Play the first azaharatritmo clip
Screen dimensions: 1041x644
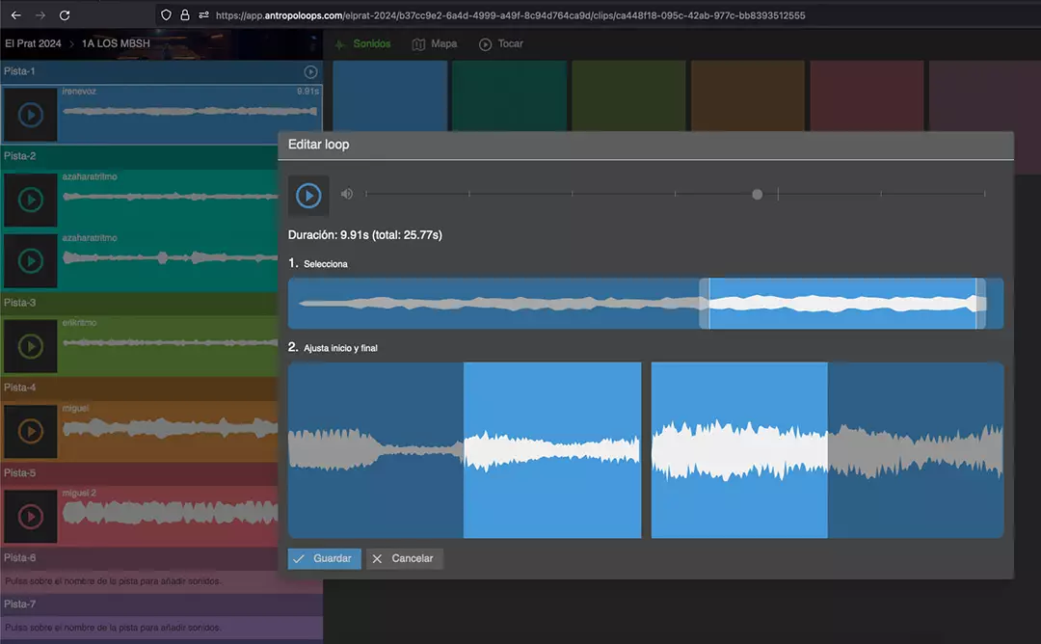pos(30,200)
